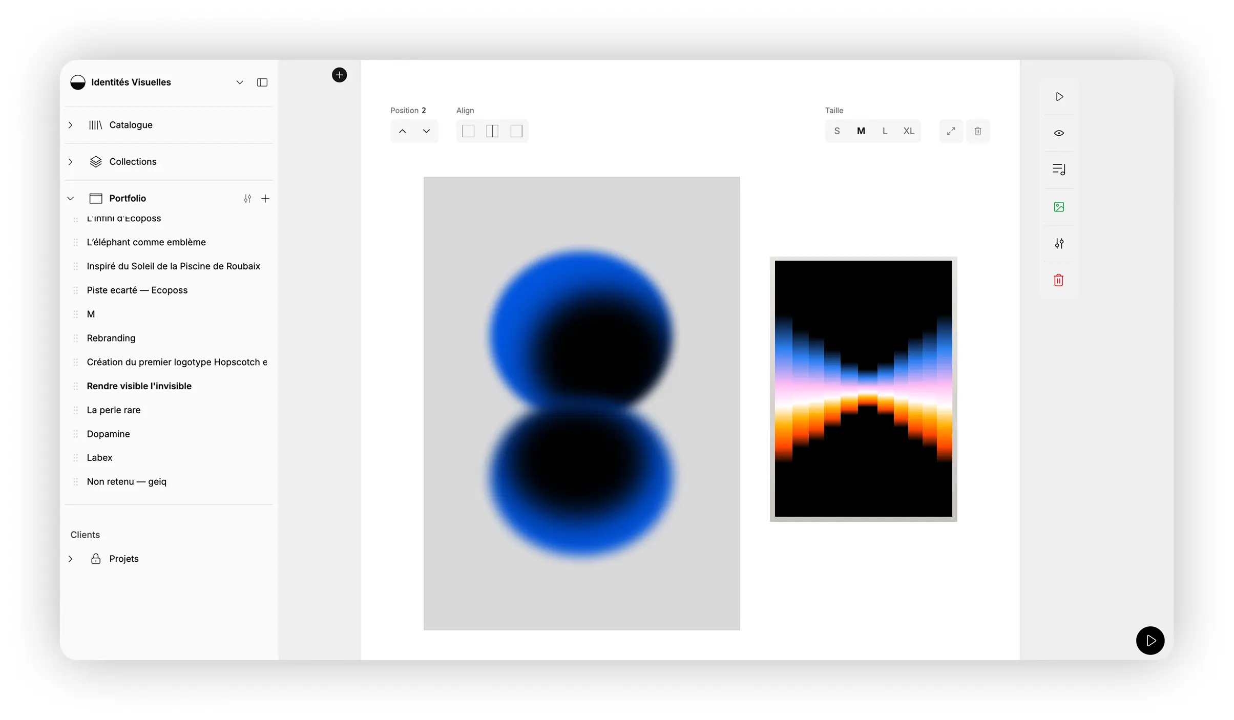Select the Dopamine portfolio item
The height and width of the screenshot is (720, 1234).
[108, 434]
